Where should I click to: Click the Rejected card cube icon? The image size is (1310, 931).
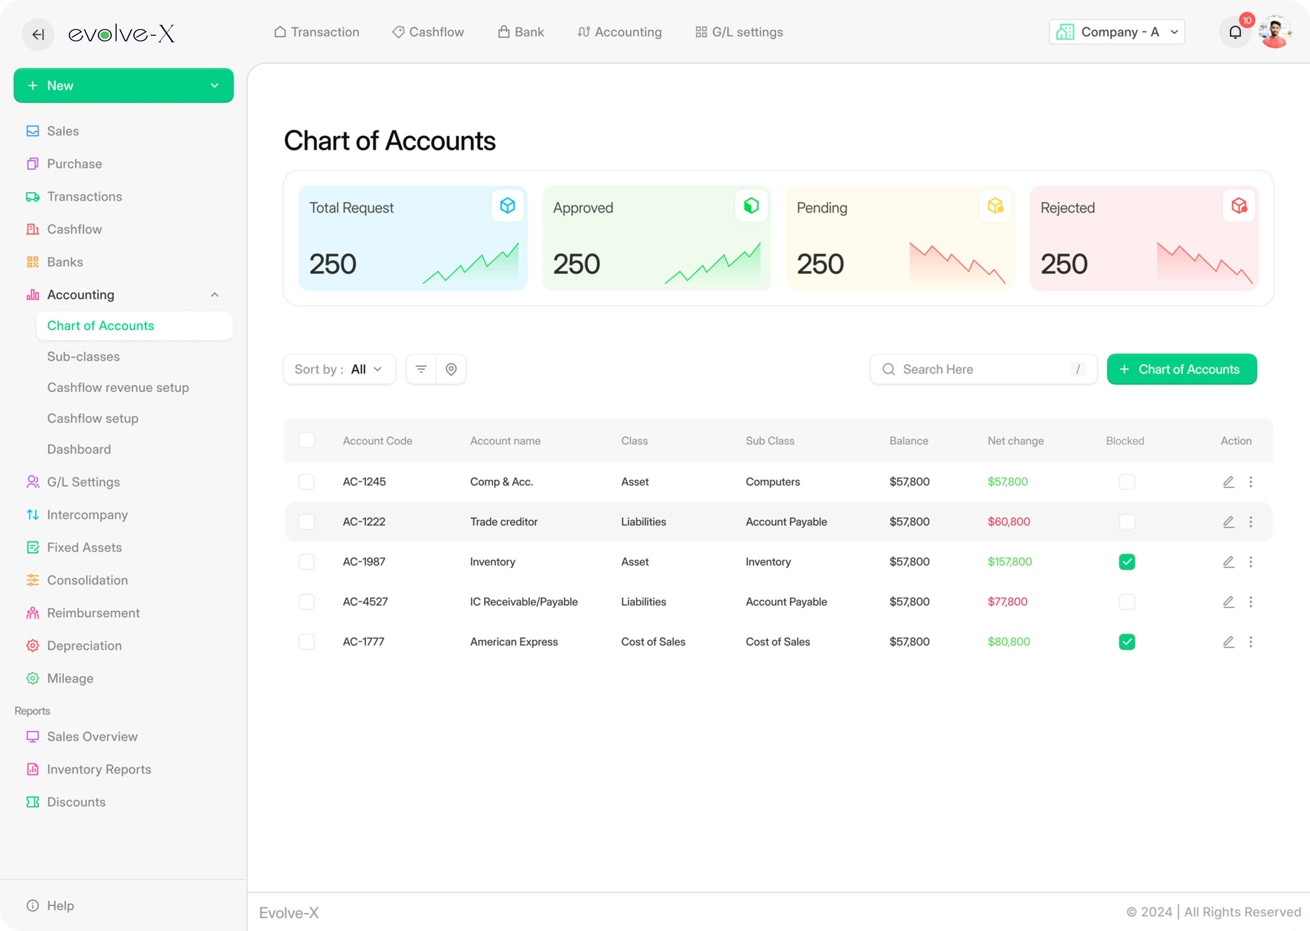point(1238,205)
